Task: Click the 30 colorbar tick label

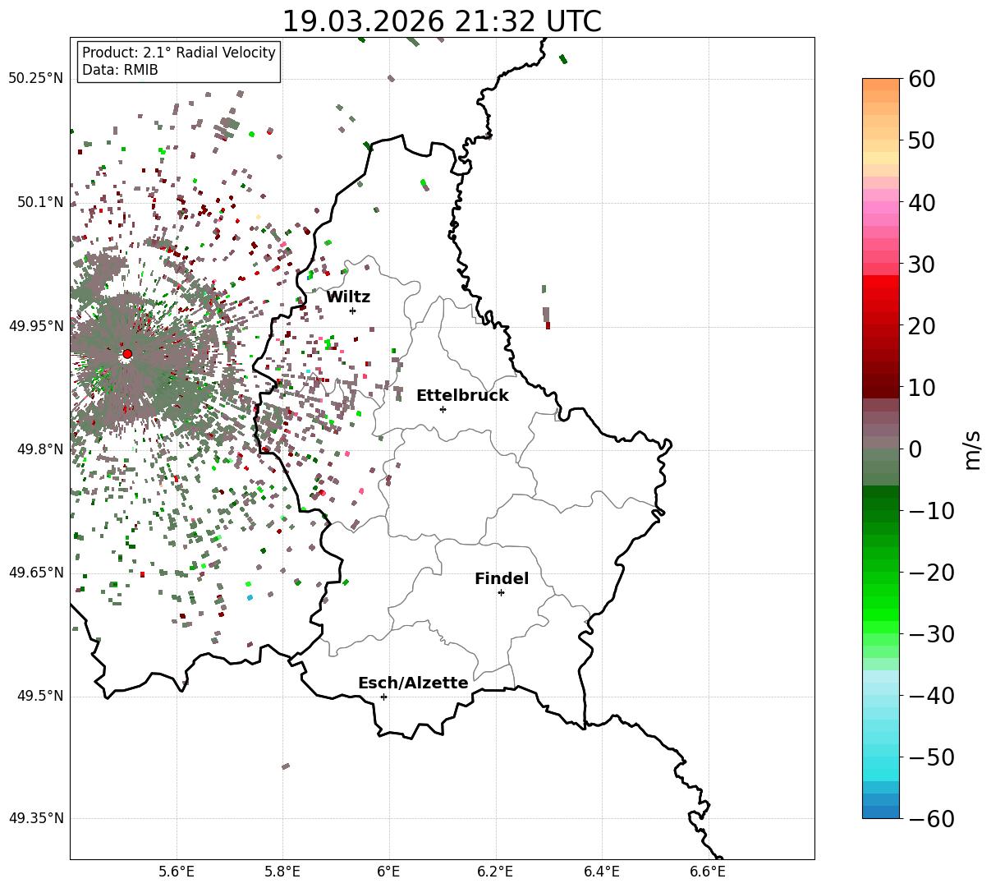Action: pyautogui.click(x=920, y=265)
